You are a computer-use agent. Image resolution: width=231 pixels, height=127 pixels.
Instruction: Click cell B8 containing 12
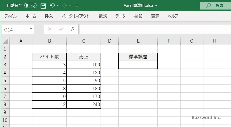tap(49, 104)
